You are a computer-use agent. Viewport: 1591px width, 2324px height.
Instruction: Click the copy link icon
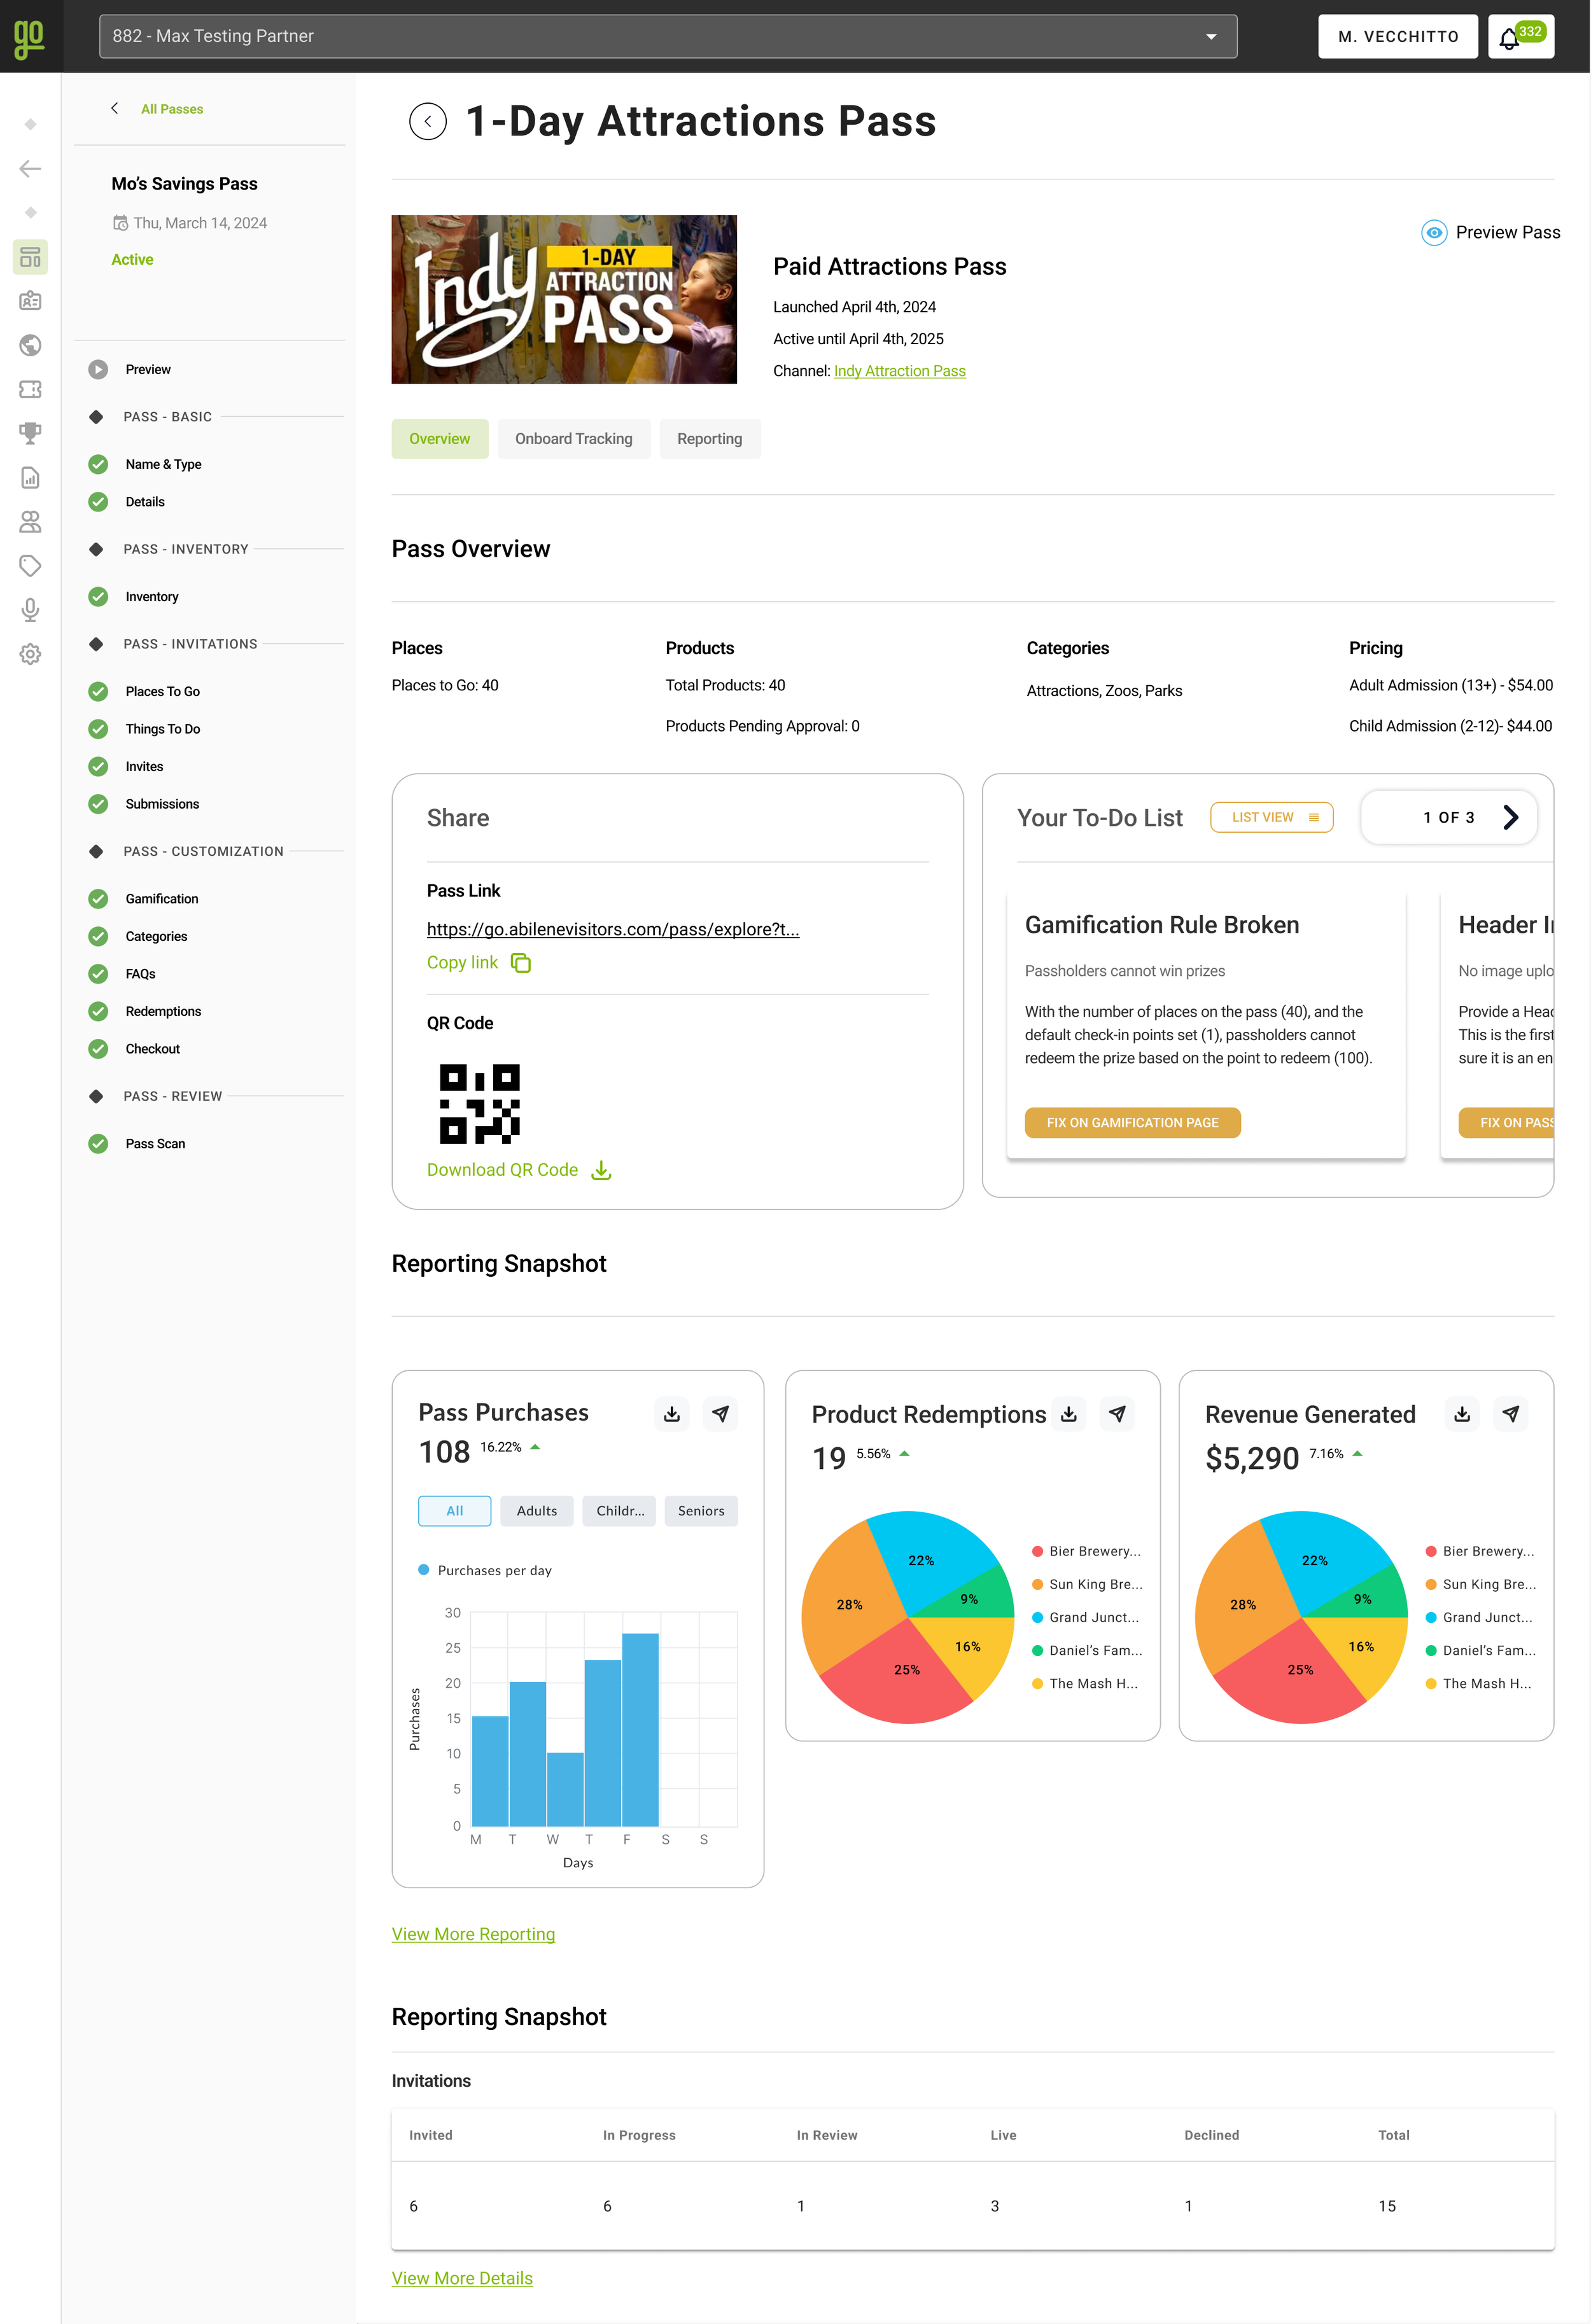[521, 962]
